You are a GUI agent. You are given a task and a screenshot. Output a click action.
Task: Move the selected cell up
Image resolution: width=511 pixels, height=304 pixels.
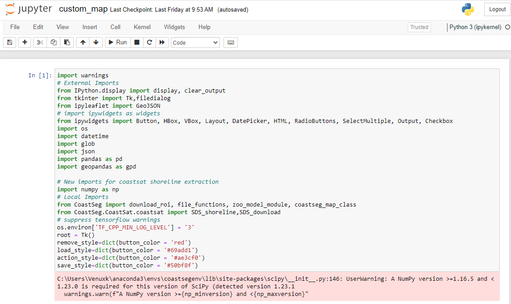tap(83, 42)
